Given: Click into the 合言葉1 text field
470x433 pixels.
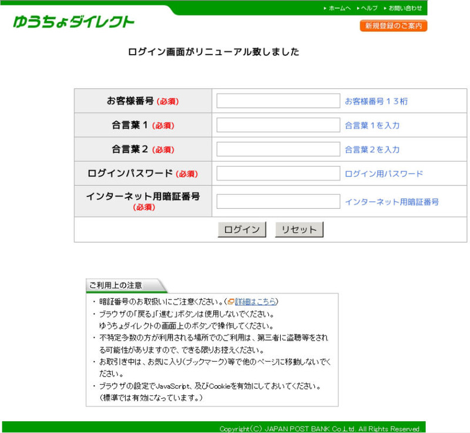Looking at the screenshot, I should click(x=278, y=125).
